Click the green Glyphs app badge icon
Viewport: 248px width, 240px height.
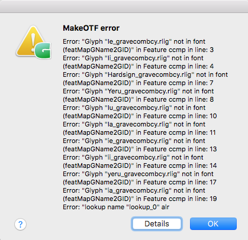pos(43,51)
